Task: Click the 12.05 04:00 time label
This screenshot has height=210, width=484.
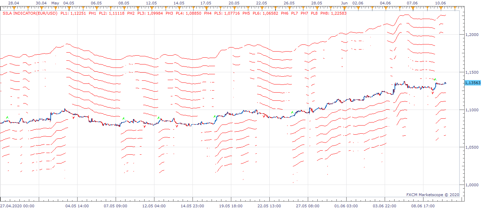Action: click(154, 206)
